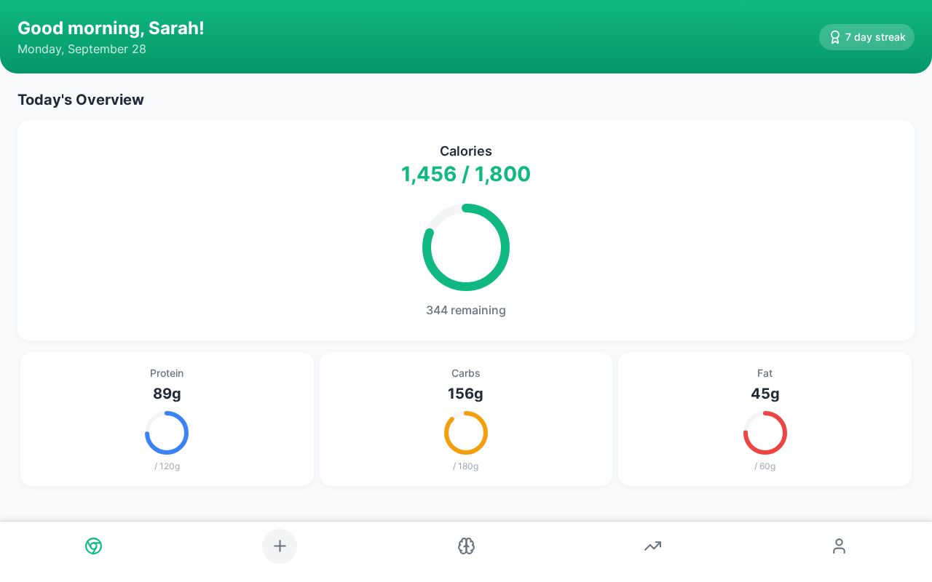Select the Fat card label
The height and width of the screenshot is (582, 932).
pos(765,373)
